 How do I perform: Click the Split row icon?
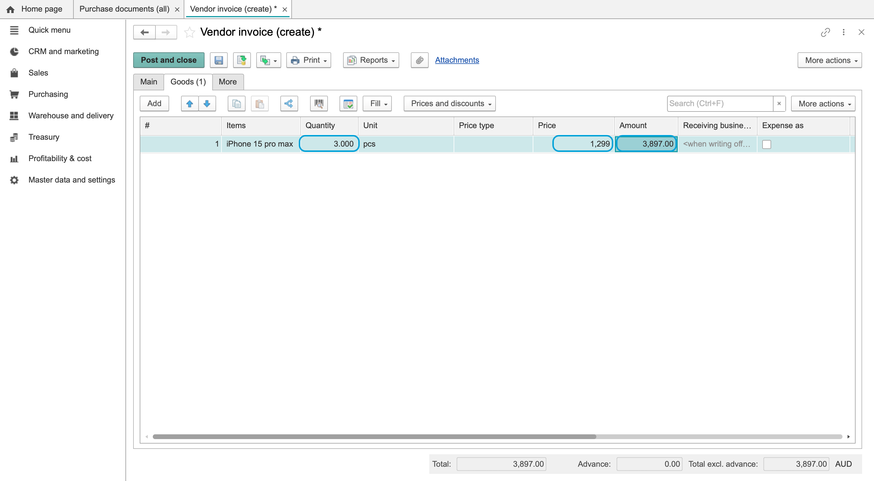point(289,103)
